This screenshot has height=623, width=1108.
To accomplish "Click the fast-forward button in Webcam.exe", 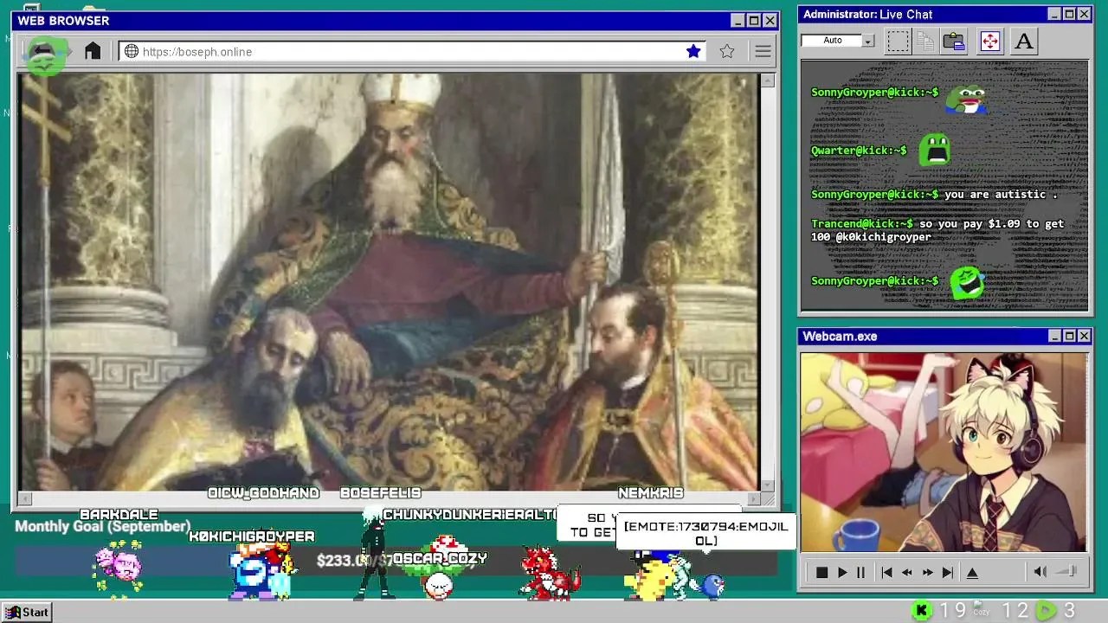I will tap(927, 573).
